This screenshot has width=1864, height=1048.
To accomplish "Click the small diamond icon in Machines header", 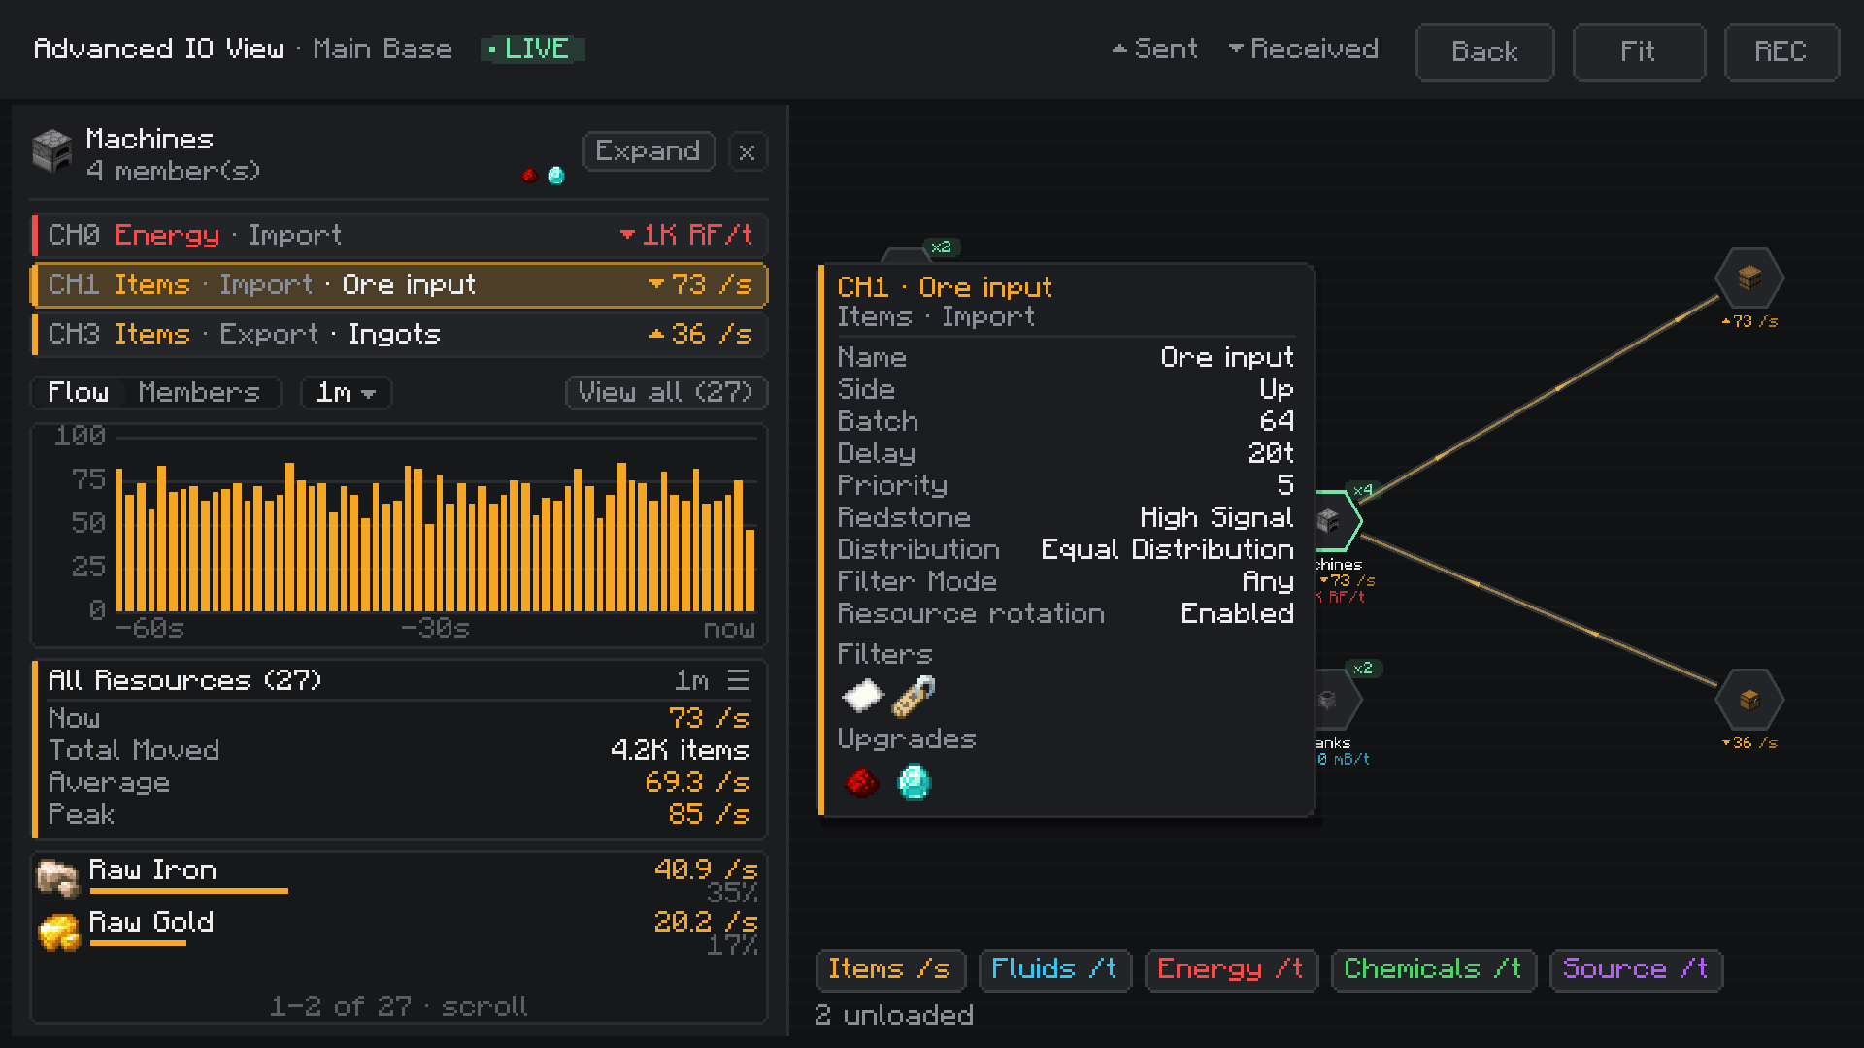I will pyautogui.click(x=556, y=176).
